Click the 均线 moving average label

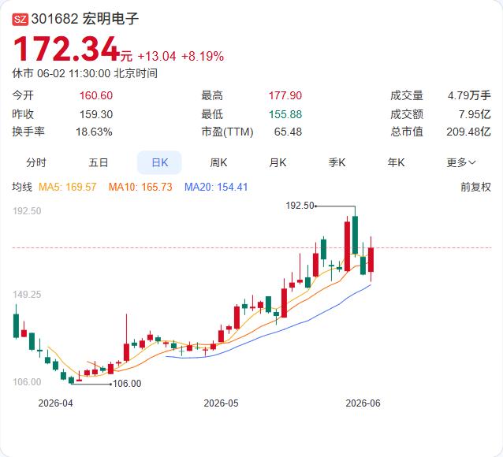[x=22, y=187]
